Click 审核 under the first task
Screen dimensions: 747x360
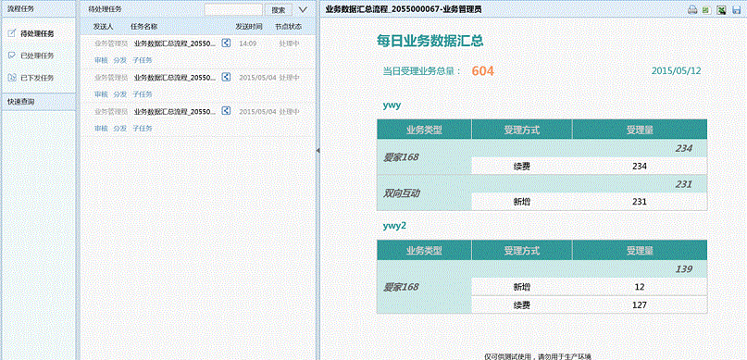[101, 60]
